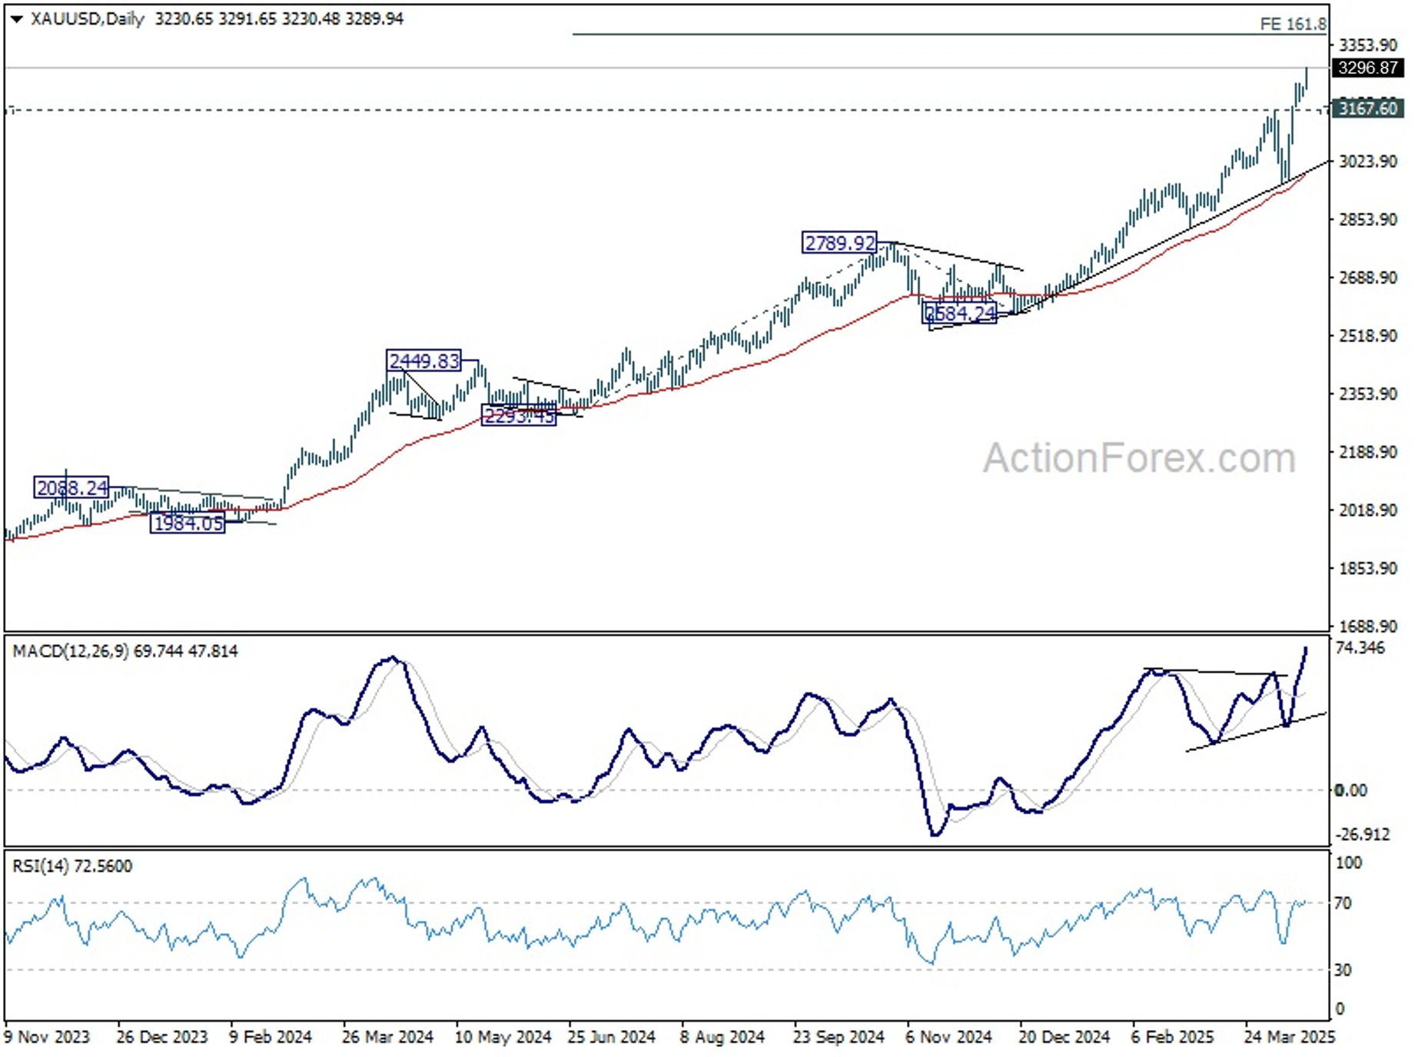The image size is (1418, 1057).
Task: Click the 1984.05 price label
Action: point(188,524)
